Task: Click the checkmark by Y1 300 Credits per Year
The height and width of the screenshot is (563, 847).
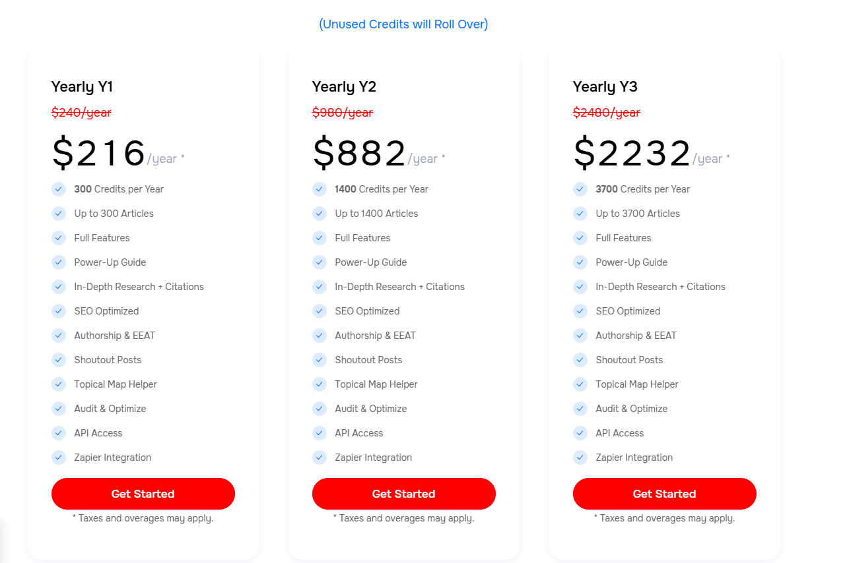Action: [59, 189]
